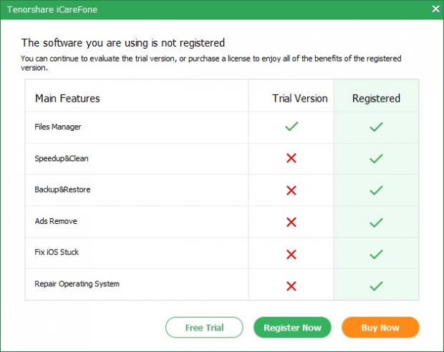Close the Tenorshare iCareFone dialog
The height and width of the screenshot is (352, 444).
pos(435,9)
